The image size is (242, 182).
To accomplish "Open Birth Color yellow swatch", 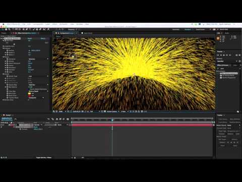I will click(30, 94).
